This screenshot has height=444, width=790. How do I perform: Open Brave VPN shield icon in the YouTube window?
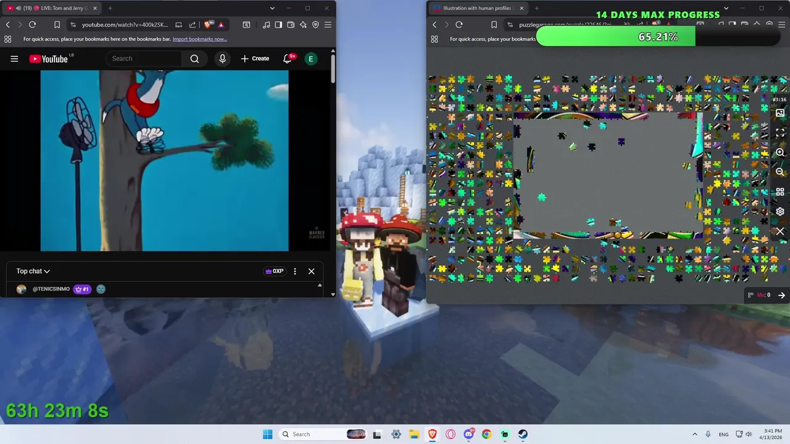pyautogui.click(x=315, y=25)
